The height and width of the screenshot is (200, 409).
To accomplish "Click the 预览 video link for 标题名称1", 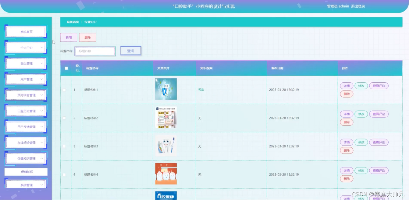I will tap(201, 90).
